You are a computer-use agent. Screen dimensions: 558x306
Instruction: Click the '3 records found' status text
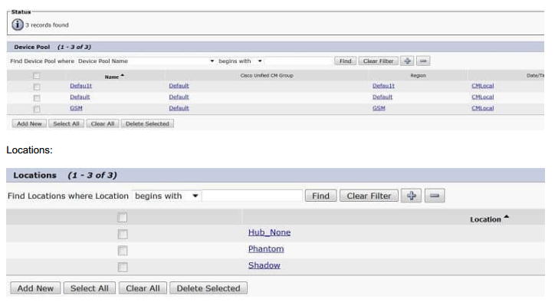pos(47,25)
